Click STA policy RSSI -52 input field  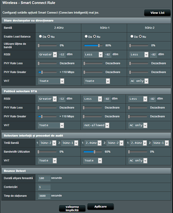coord(61,99)
